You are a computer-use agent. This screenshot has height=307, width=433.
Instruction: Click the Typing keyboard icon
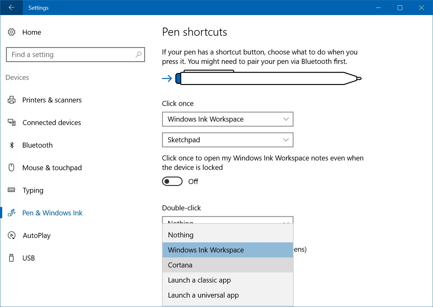coord(12,190)
